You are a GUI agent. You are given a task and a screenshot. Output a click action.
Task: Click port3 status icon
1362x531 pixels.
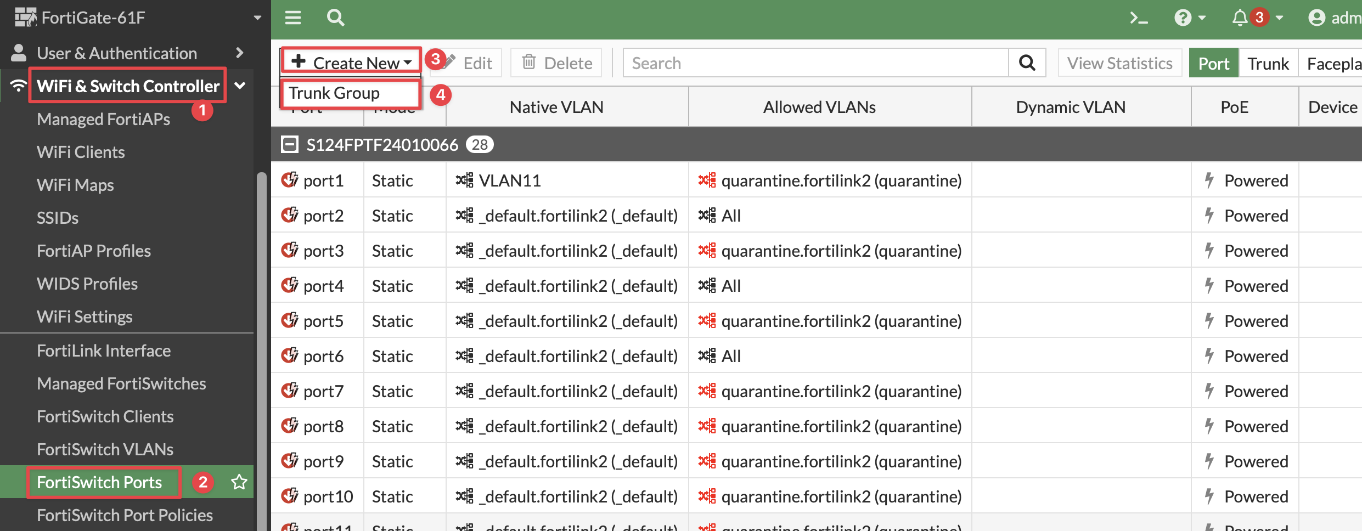click(290, 250)
